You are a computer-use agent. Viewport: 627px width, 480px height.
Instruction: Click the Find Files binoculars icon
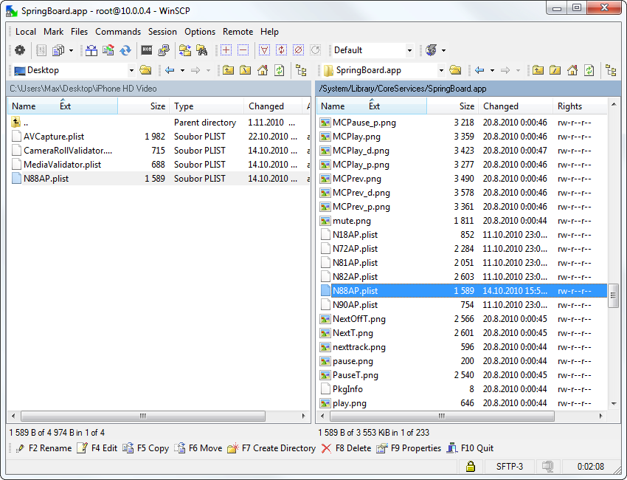point(202,50)
